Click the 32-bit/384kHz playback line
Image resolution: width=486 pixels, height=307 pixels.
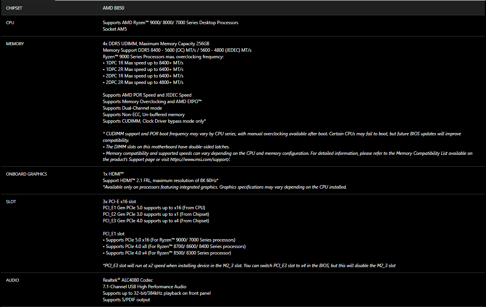[x=157, y=293]
